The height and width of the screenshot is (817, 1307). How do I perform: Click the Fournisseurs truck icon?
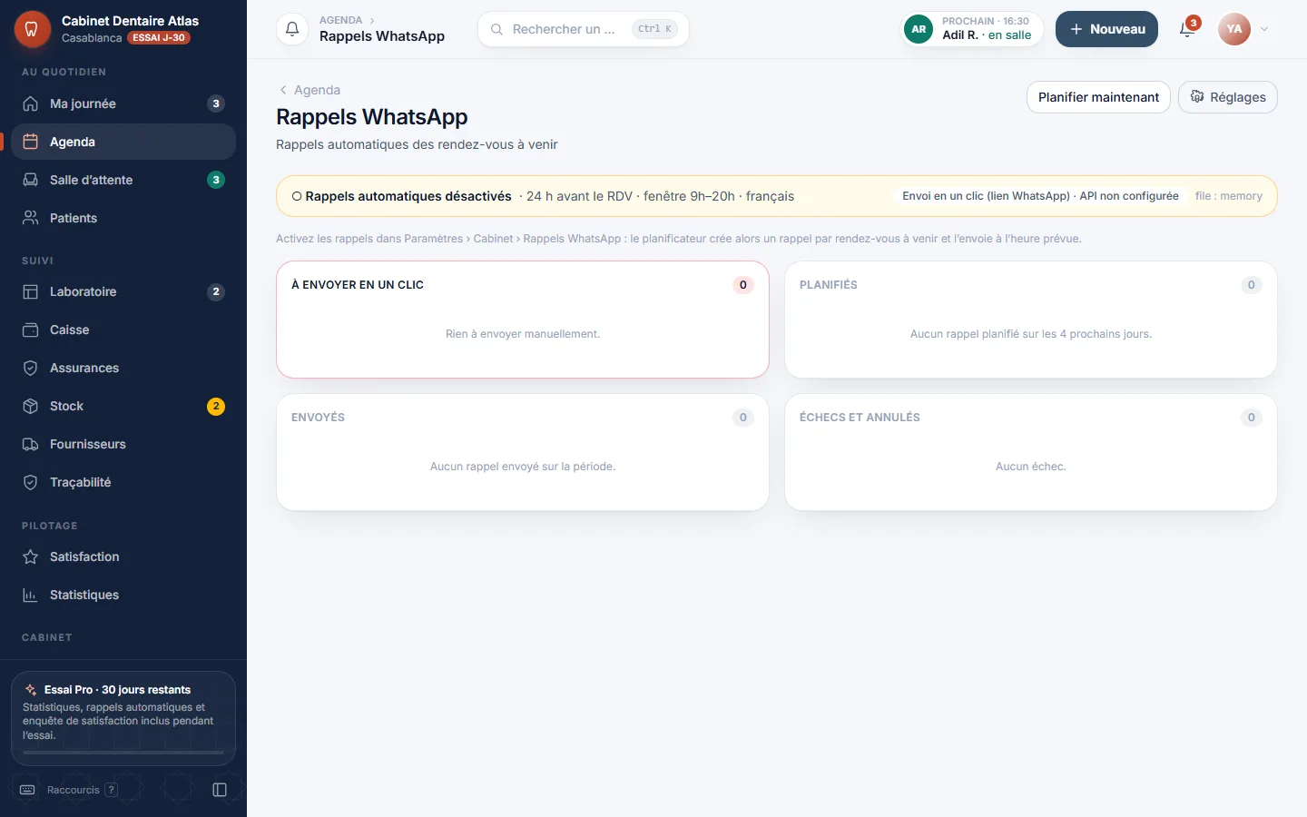(x=30, y=444)
